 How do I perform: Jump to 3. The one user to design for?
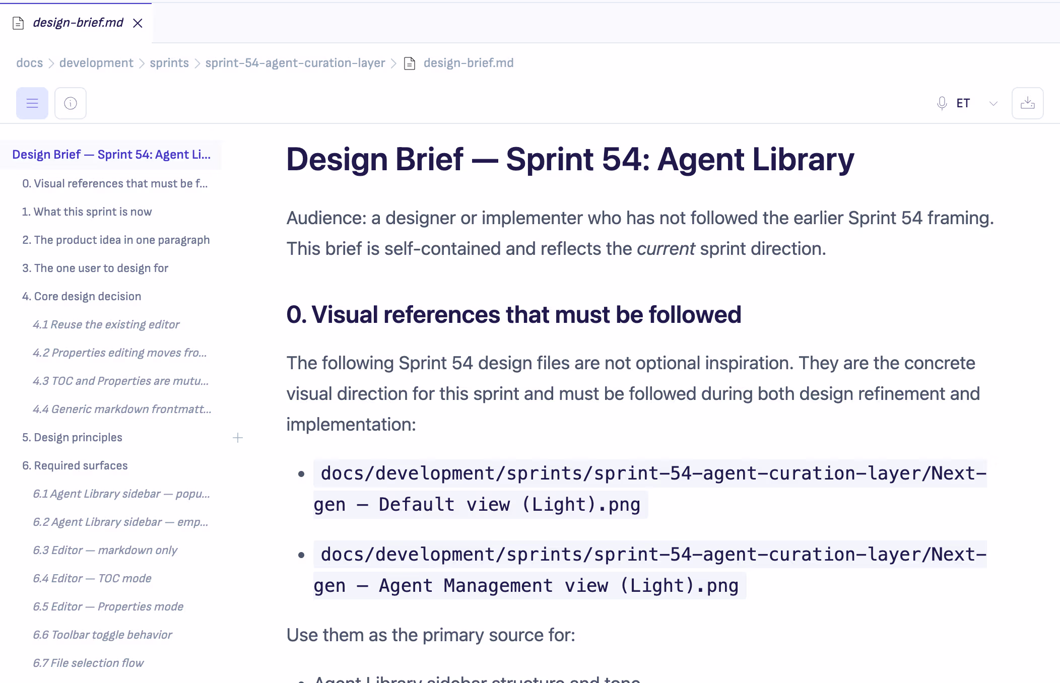click(x=95, y=268)
